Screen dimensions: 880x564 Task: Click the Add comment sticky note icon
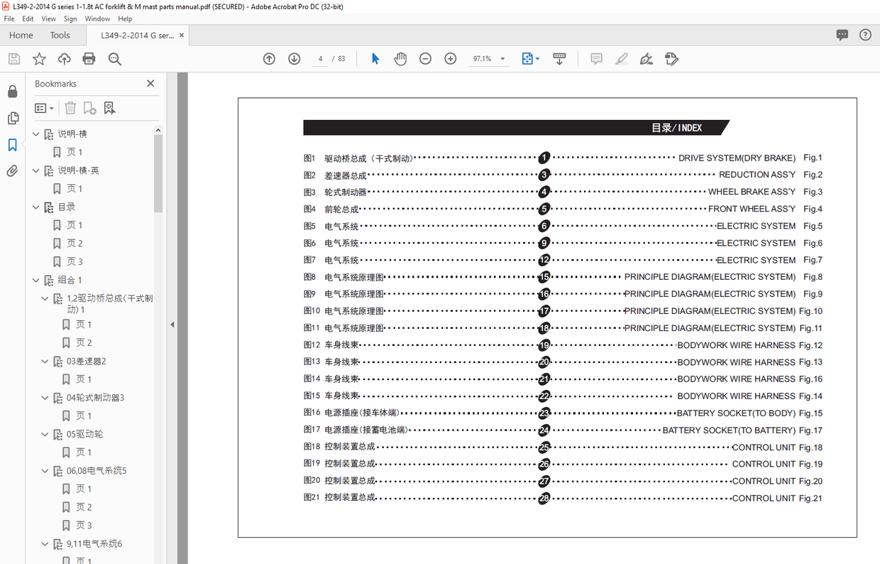pos(596,59)
